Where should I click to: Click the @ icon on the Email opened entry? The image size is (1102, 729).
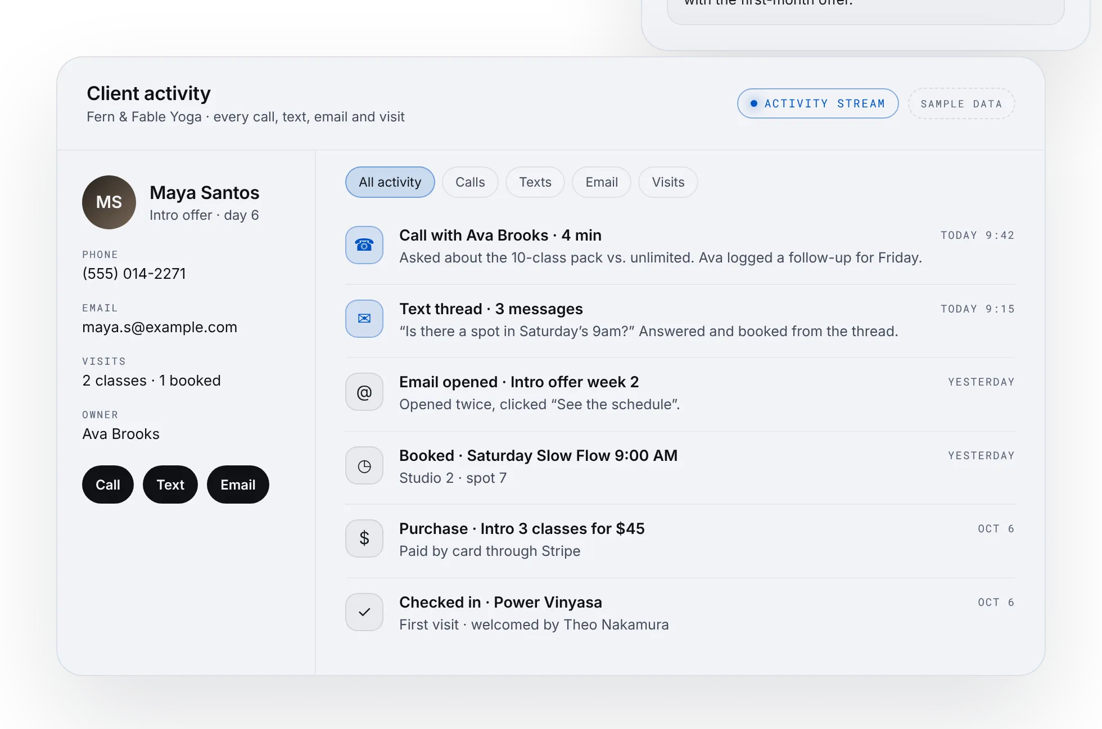[x=364, y=392]
